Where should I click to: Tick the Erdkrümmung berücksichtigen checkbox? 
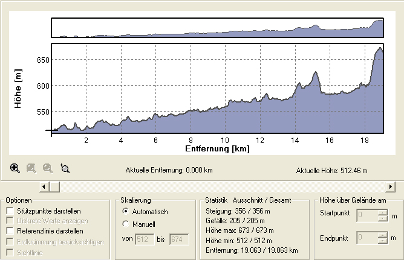click(10, 242)
